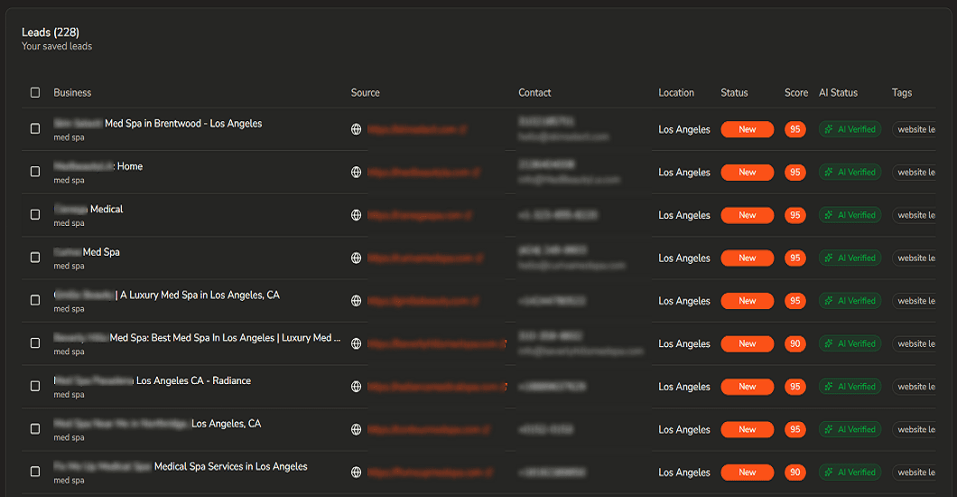The height and width of the screenshot is (497, 957).
Task: Click the AI Verified badge on Medical Spa Services row
Action: (x=850, y=473)
